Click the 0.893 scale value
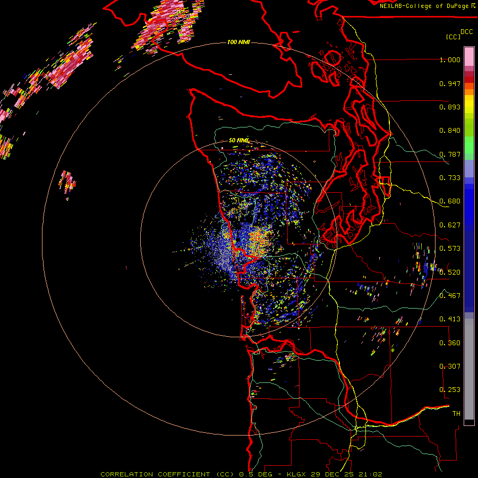The width and height of the screenshot is (478, 478). pyautogui.click(x=450, y=107)
